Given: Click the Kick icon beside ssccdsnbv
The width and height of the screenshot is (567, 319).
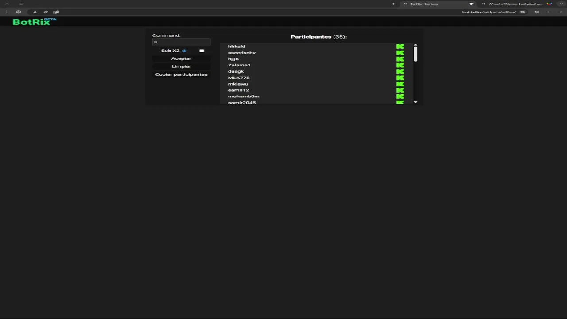Looking at the screenshot, I should [400, 53].
